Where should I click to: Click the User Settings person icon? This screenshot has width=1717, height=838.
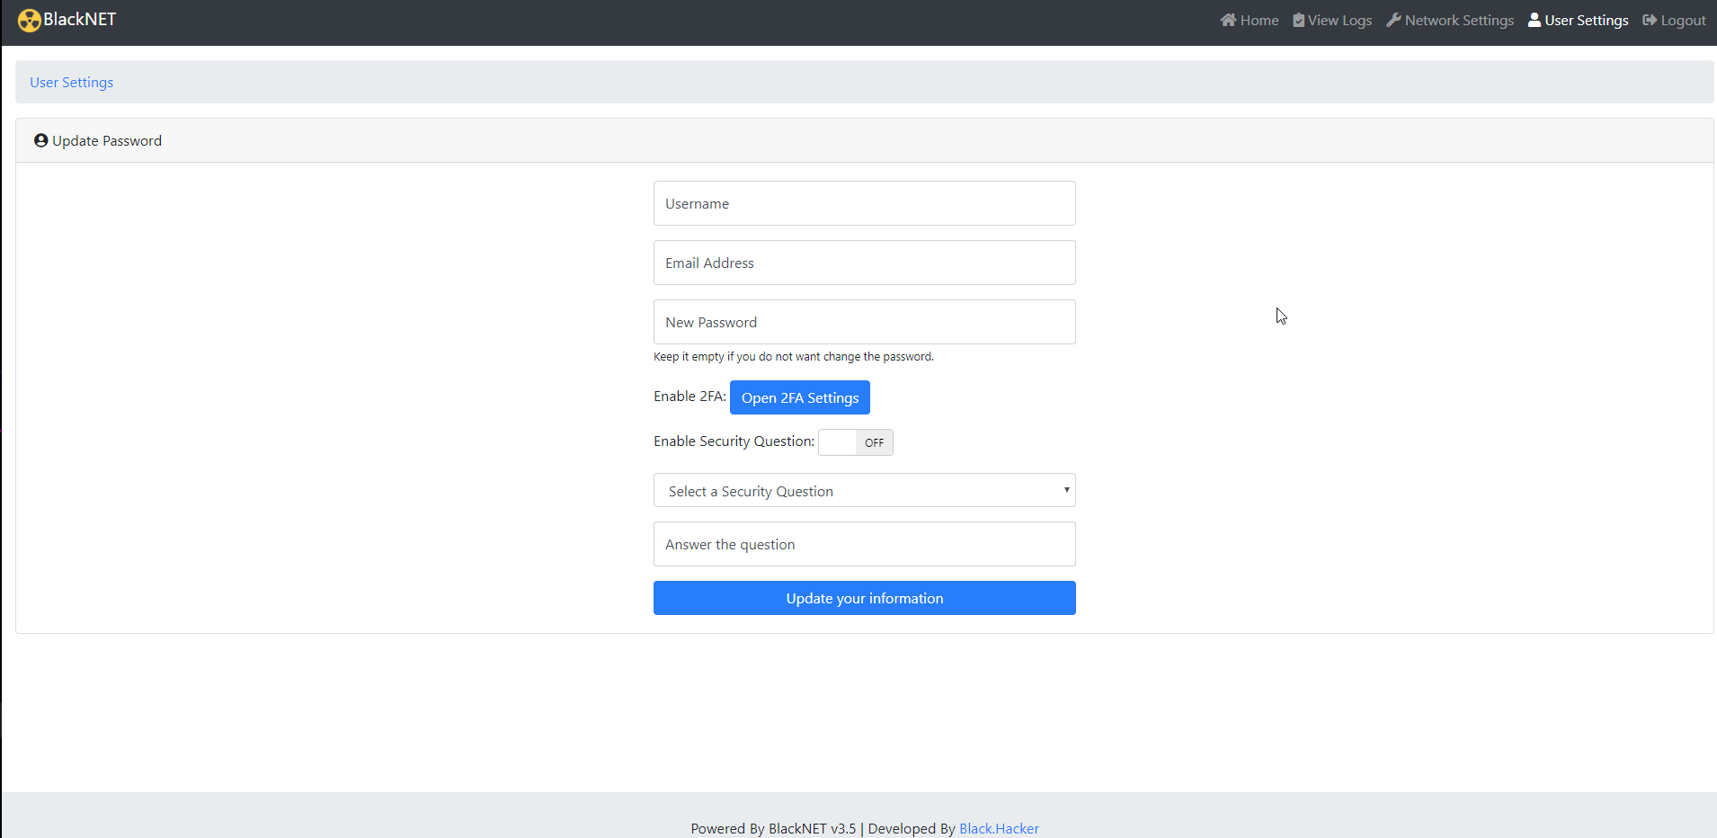click(x=1535, y=20)
